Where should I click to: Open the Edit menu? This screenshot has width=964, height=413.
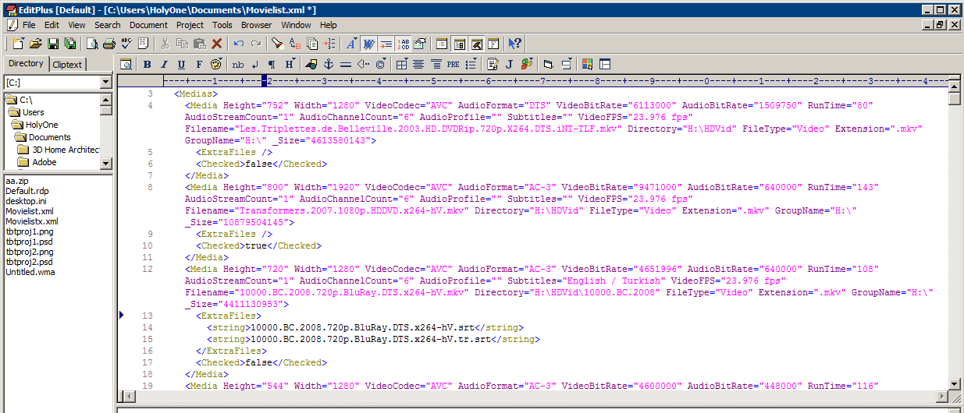click(52, 25)
